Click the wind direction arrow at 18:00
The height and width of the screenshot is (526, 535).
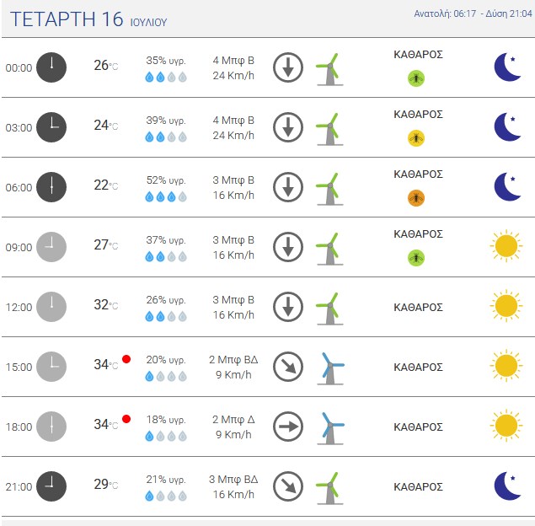288,427
